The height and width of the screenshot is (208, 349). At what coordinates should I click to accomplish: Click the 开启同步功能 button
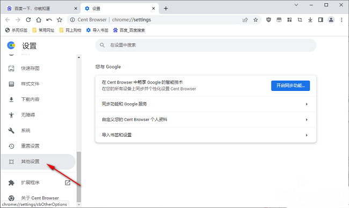290,86
